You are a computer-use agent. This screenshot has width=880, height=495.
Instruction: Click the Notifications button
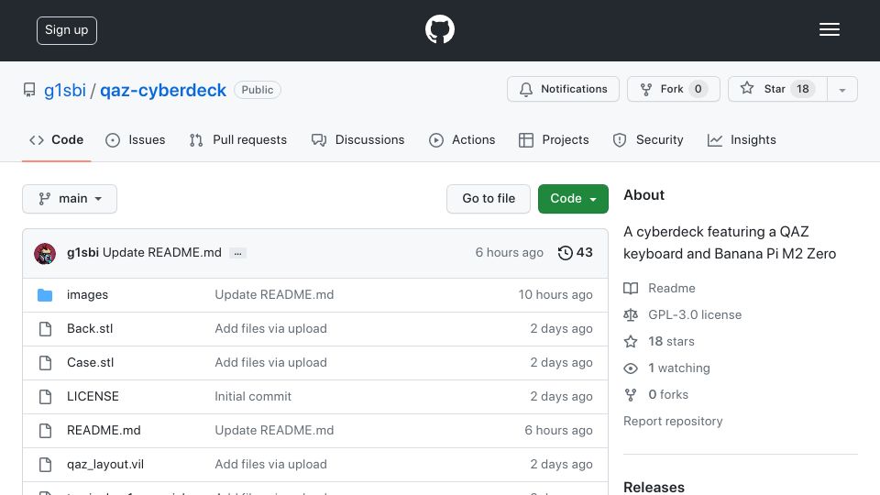click(x=563, y=89)
